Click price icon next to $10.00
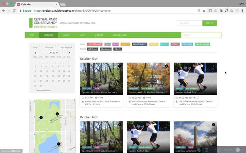246x153 pixels. [190, 98]
